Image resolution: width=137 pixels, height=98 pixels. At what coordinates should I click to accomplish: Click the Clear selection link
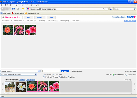point(30,80)
